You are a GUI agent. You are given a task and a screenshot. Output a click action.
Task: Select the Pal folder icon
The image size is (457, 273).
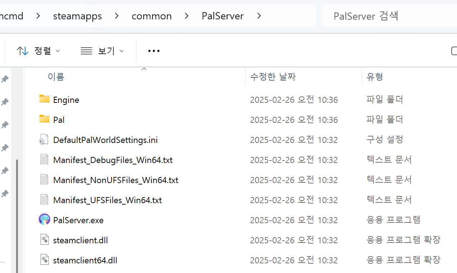click(44, 119)
